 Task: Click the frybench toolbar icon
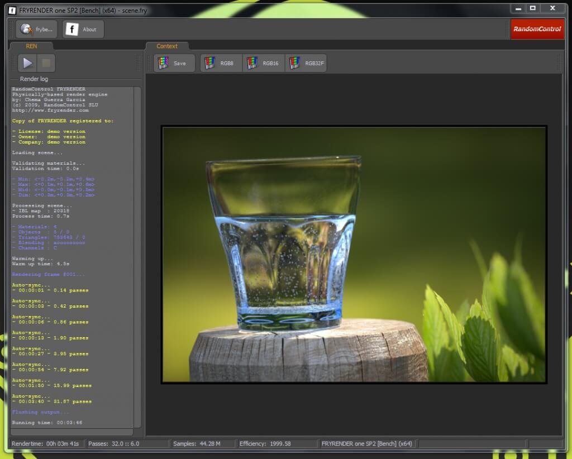(x=36, y=29)
